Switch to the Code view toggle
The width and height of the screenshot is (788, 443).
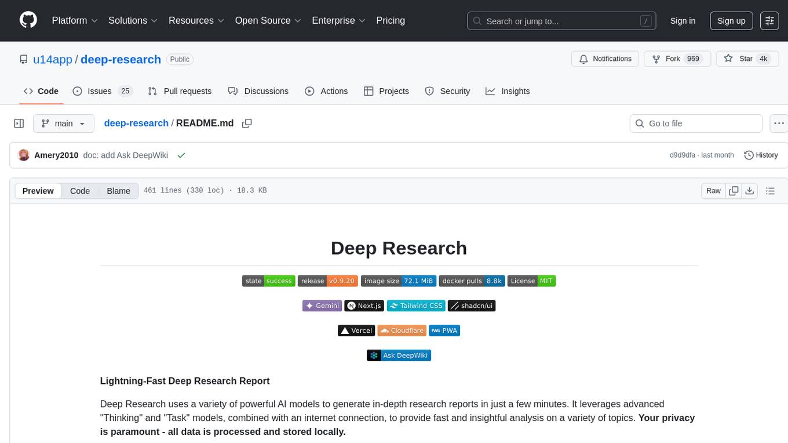coord(80,191)
